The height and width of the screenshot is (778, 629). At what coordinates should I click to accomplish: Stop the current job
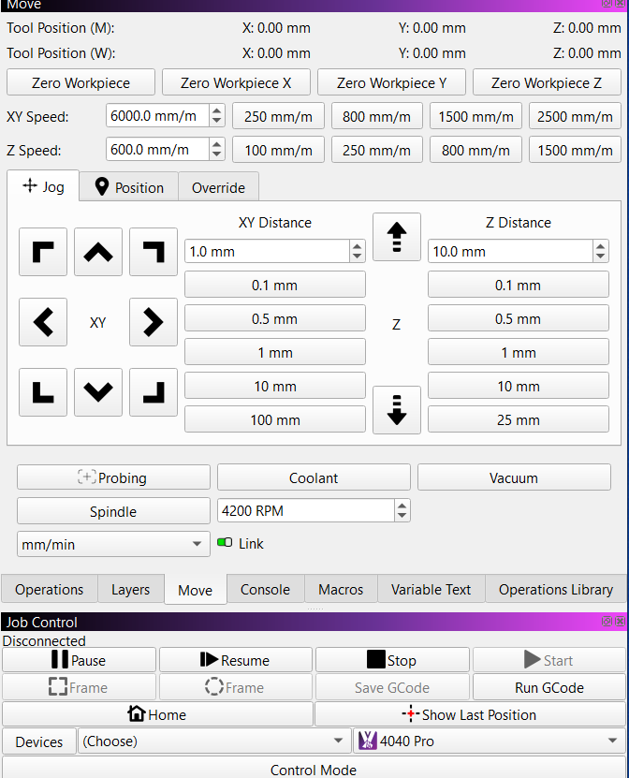[x=391, y=660]
